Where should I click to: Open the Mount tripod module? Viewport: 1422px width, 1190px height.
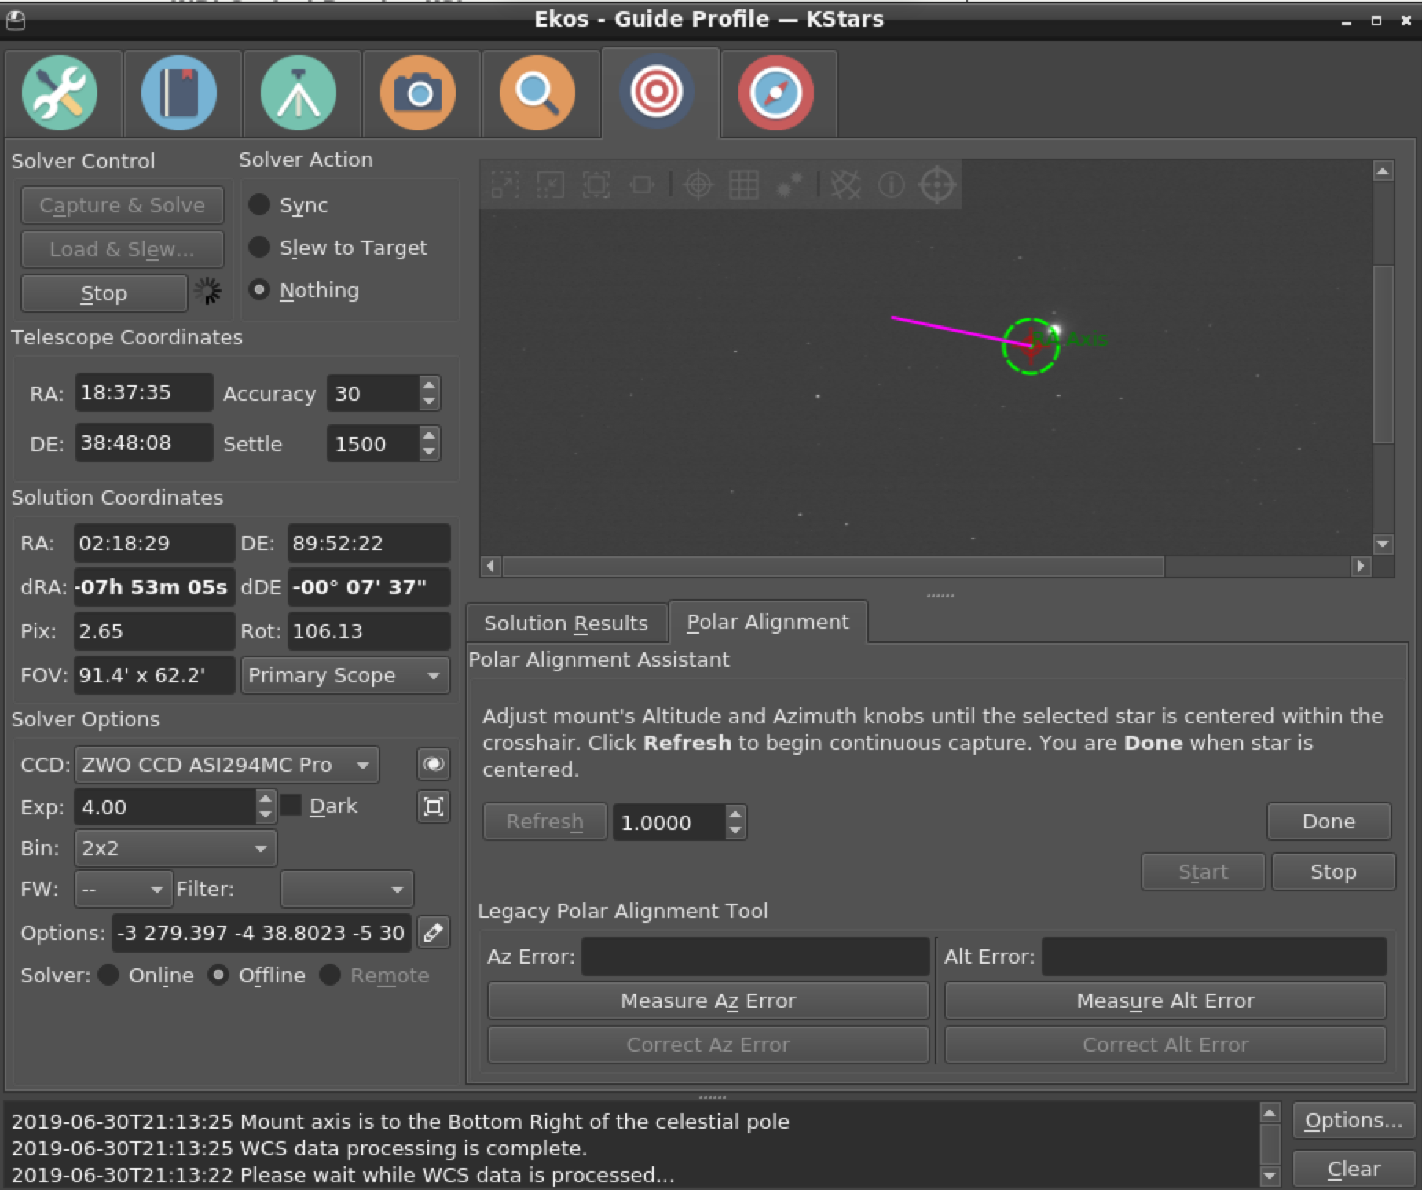click(x=299, y=93)
